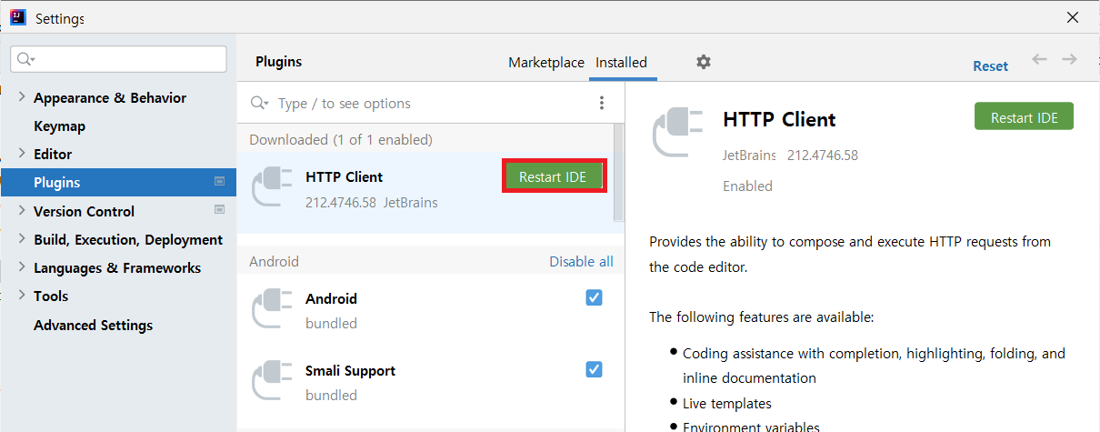Viewport: 1100px width, 432px height.
Task: Expand the Tools settings node
Action: point(22,296)
